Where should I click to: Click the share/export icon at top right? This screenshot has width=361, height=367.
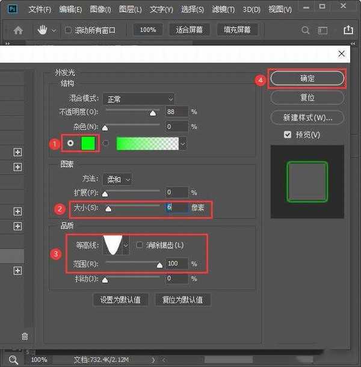(x=348, y=30)
